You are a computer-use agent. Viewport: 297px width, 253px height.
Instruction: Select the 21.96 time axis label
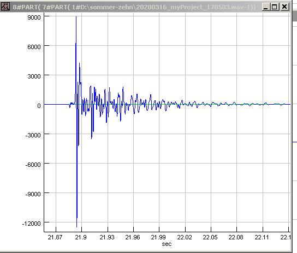coord(133,237)
